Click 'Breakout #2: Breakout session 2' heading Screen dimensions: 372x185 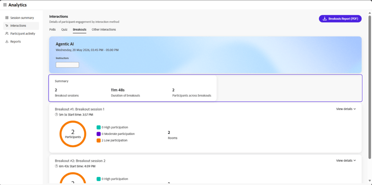(80, 161)
